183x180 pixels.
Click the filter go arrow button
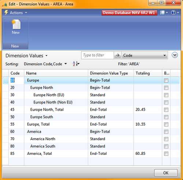[x=117, y=55]
